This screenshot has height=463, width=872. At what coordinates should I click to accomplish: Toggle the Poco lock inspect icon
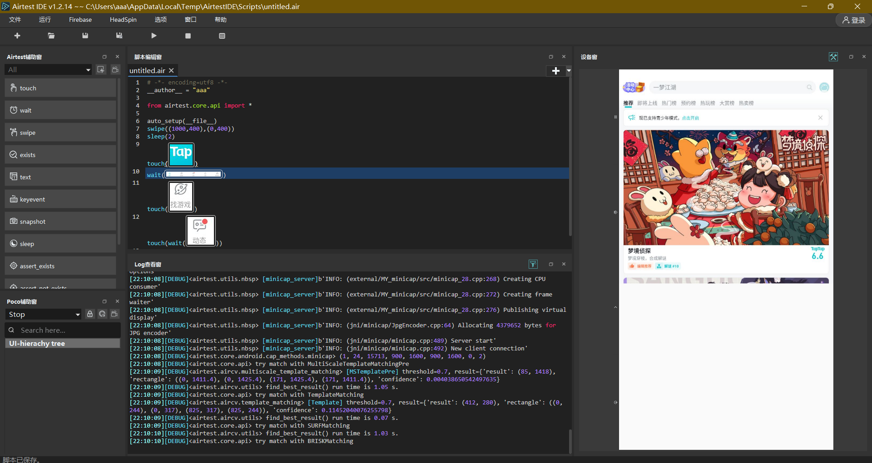pos(90,314)
